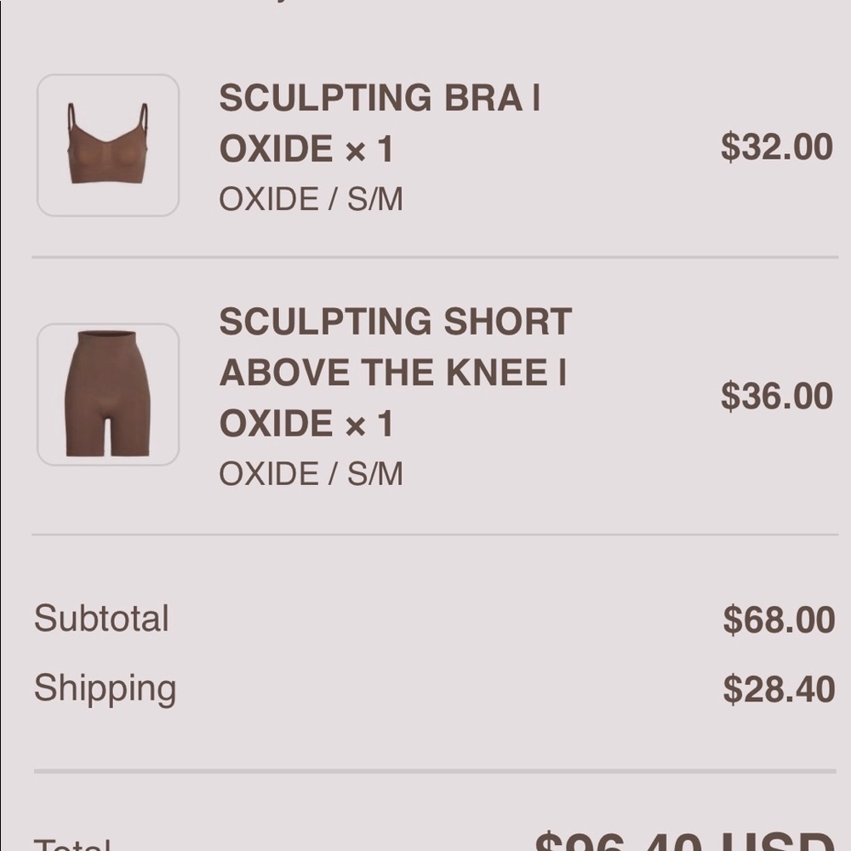Click the Subtotal label
851x851 pixels.
(x=100, y=619)
